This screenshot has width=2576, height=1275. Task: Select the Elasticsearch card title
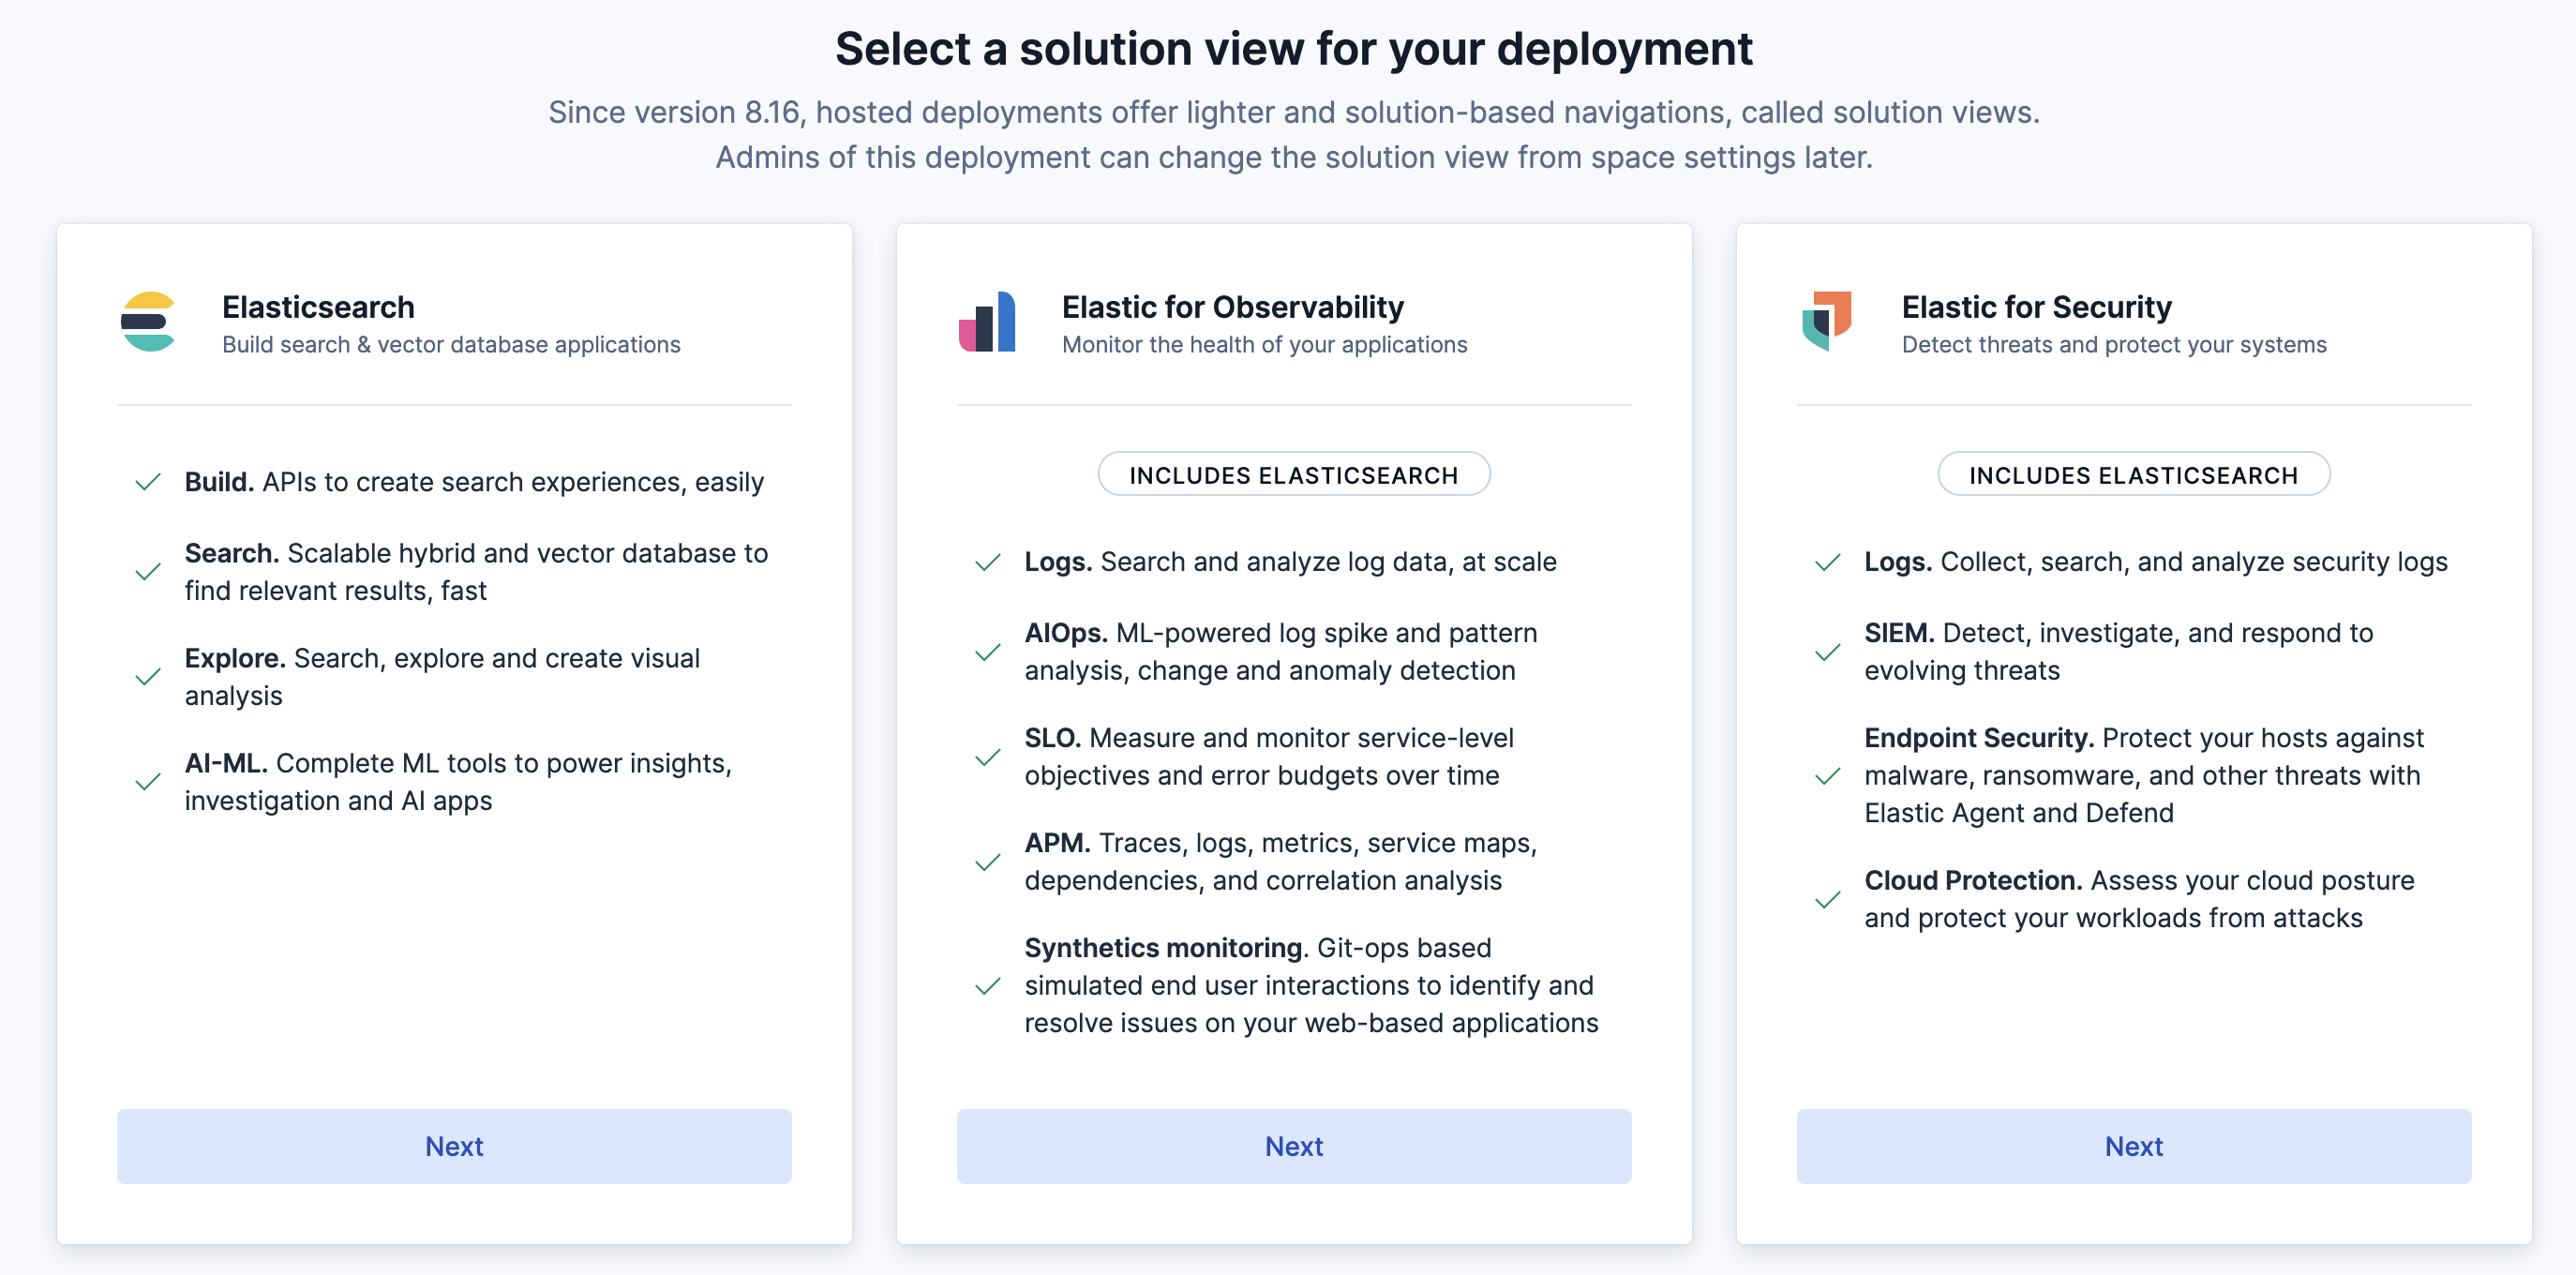[x=318, y=307]
